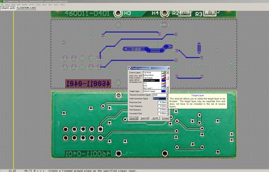The height and width of the screenshot is (172, 269).
Task: Click the Top Copper layer color icon
Action: click(164, 78)
